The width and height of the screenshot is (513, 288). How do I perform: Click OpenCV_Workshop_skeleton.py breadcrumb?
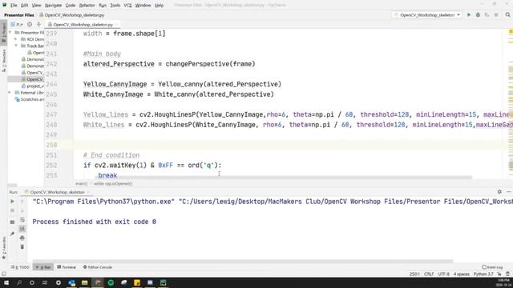pyautogui.click(x=72, y=15)
